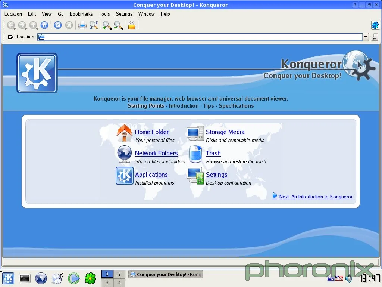Click the Specifications link
The image size is (382, 287).
click(x=236, y=106)
